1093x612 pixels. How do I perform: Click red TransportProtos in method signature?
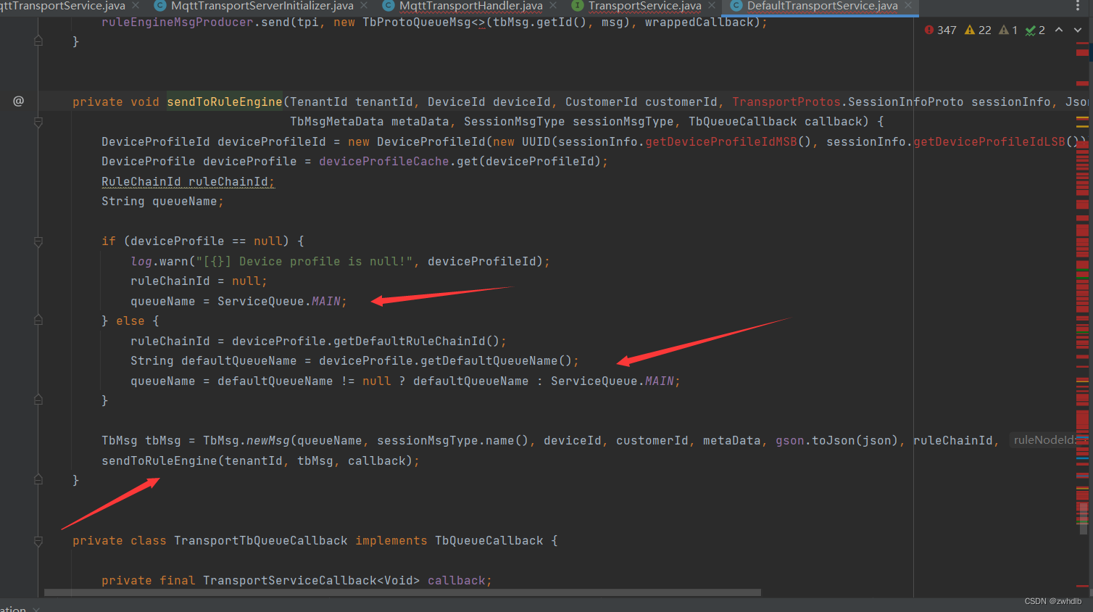click(786, 102)
